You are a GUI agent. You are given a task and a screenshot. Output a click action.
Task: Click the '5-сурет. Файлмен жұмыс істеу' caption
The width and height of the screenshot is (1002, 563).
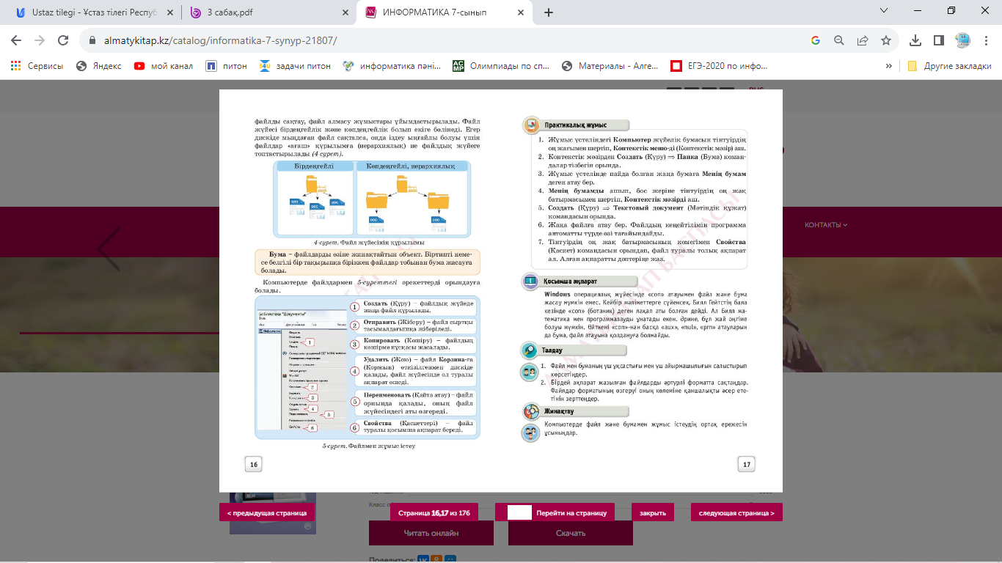pyautogui.click(x=368, y=446)
